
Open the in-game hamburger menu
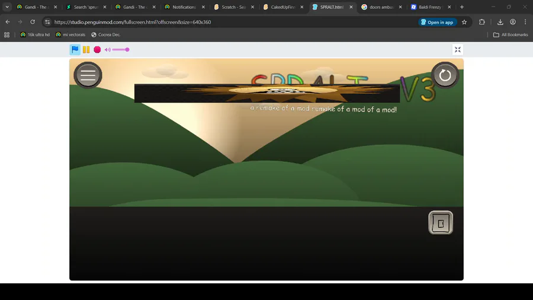tap(88, 75)
